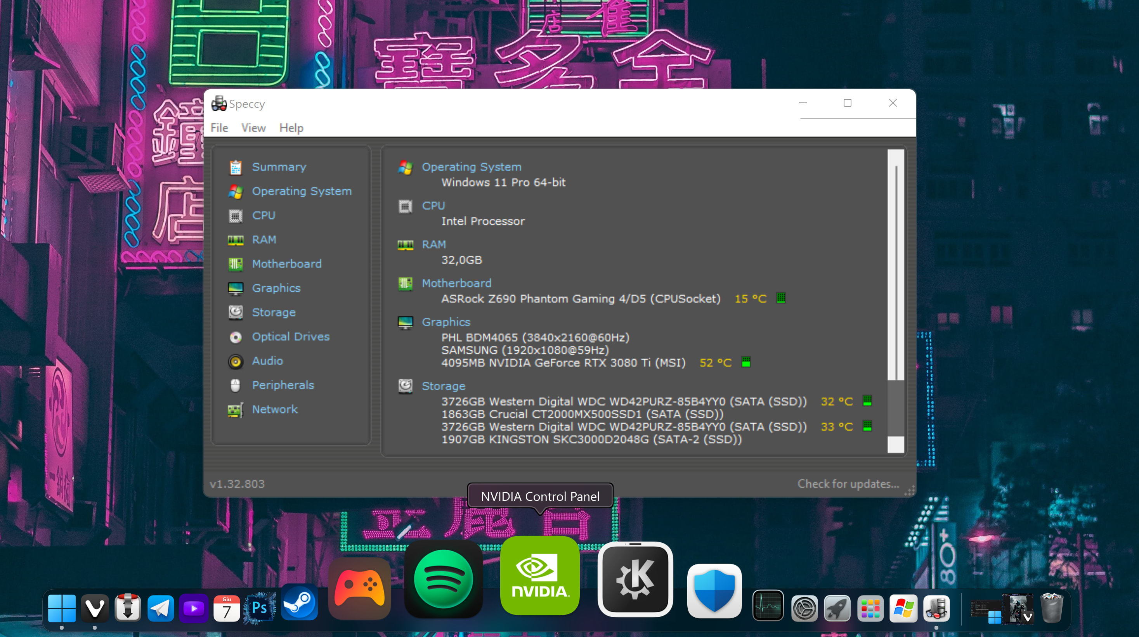Click the motherboard temperature indicator icon

781,298
